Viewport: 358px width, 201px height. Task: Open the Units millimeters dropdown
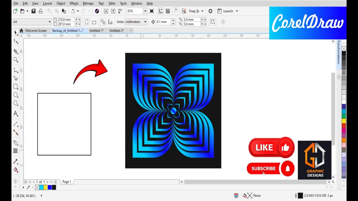point(145,22)
